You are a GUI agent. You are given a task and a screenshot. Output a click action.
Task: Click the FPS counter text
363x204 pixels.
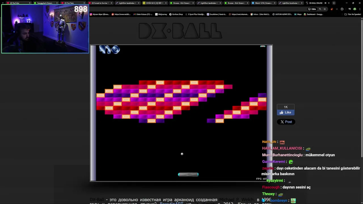pyautogui.click(x=261, y=179)
